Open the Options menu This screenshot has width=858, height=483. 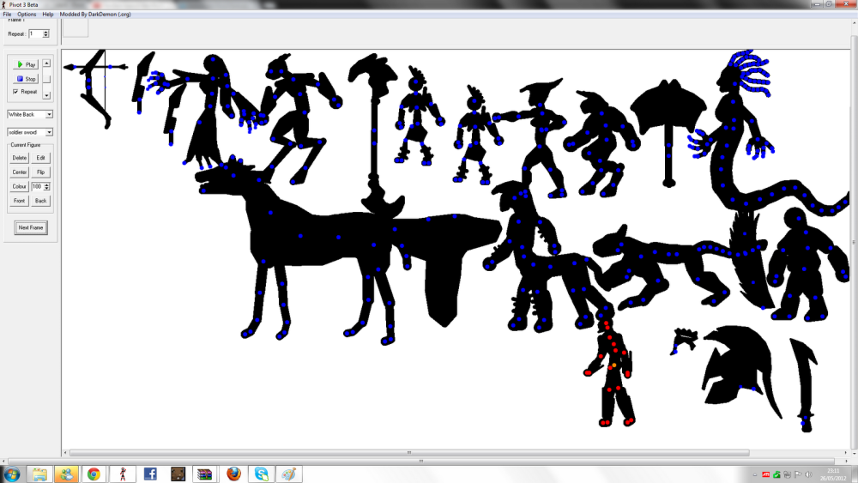pyautogui.click(x=27, y=15)
